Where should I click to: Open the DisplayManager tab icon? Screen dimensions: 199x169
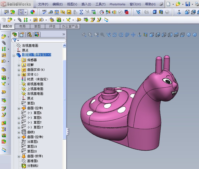tap(37, 34)
